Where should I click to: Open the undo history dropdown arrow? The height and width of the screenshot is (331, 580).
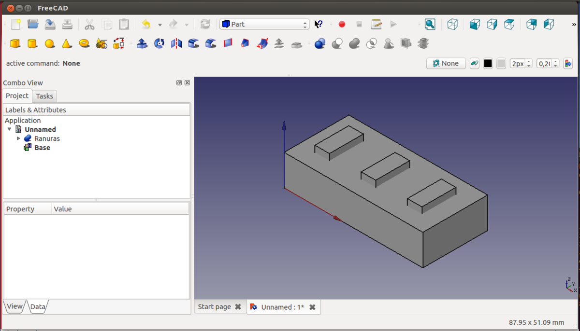click(x=159, y=25)
